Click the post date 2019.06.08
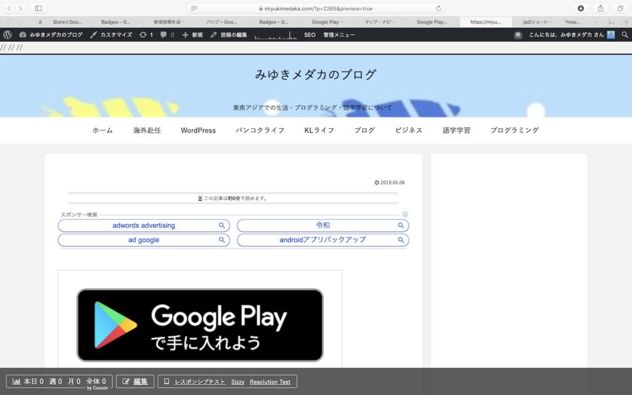632x395 pixels. (389, 183)
